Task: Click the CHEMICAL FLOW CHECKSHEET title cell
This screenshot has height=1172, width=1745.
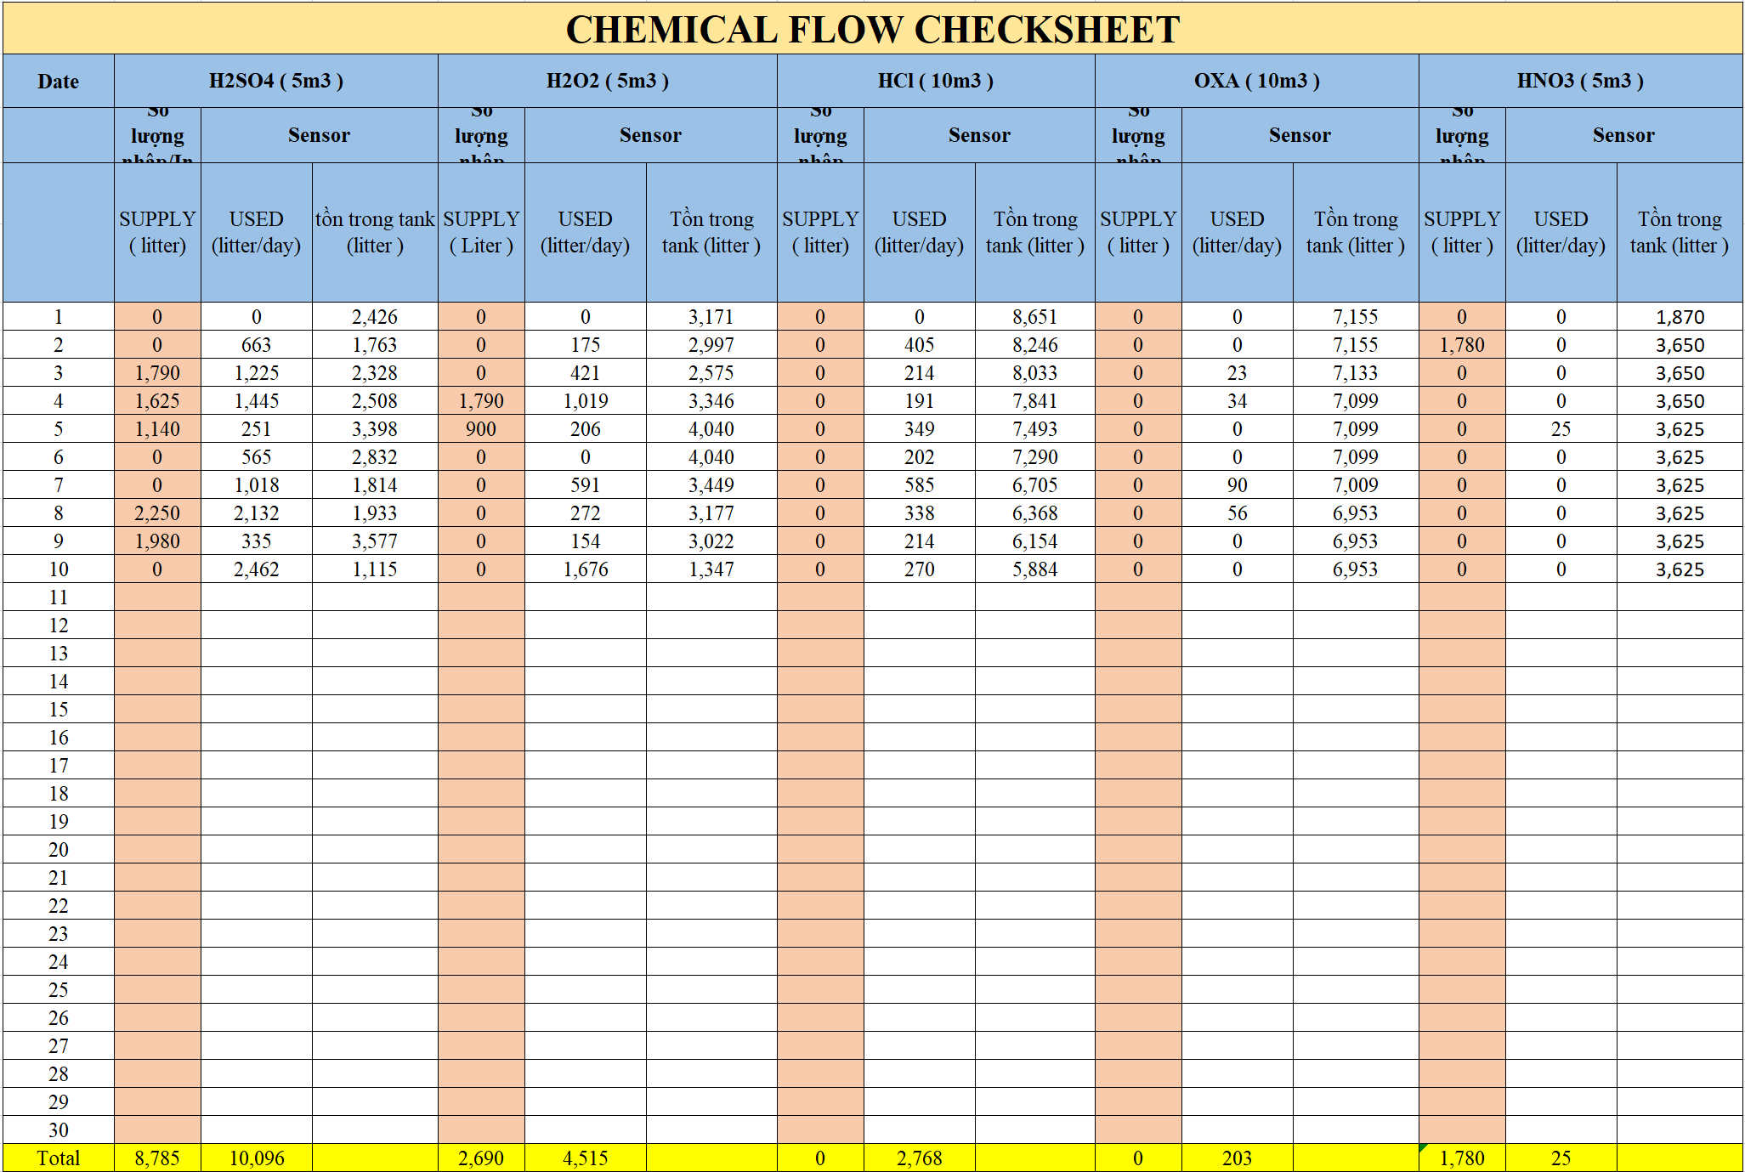Action: click(872, 29)
